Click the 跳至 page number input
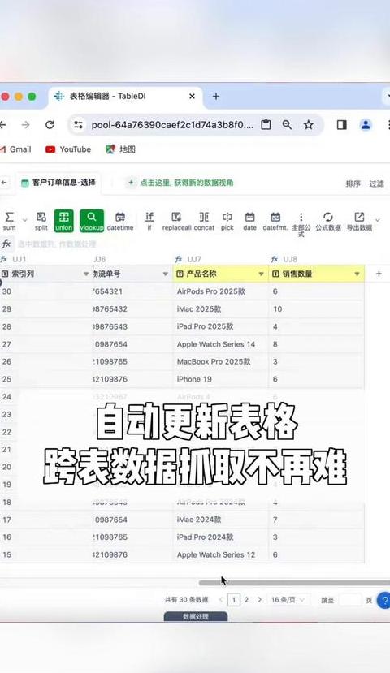This screenshot has width=390, height=673. click(x=350, y=600)
